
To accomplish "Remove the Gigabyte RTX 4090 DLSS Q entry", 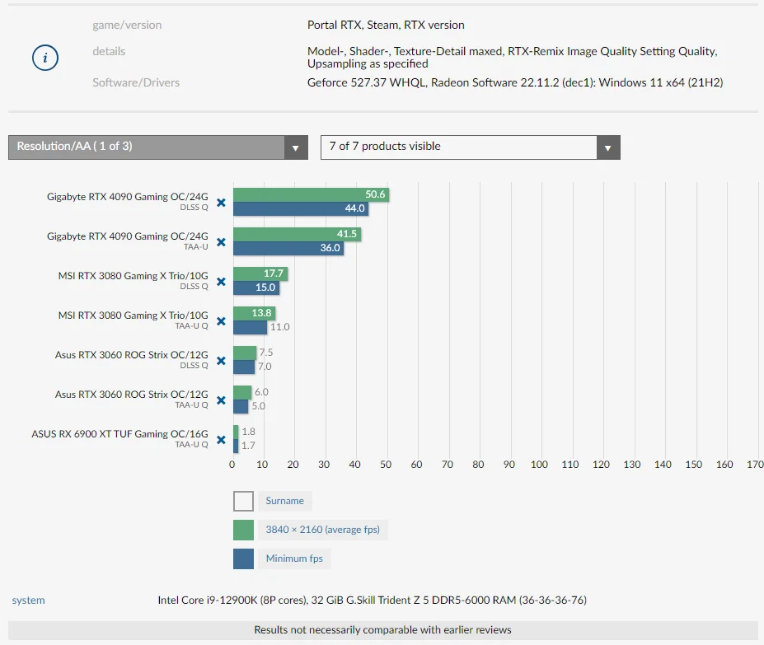I will (x=221, y=203).
